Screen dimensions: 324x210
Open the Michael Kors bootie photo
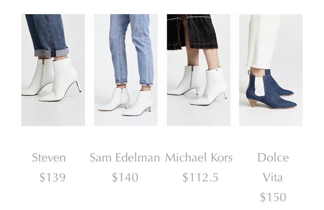pos(198,70)
